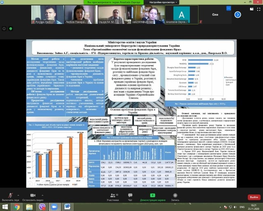Show next participants with blue arrow
Image resolution: width=263 pixels, height=211 pixels.
pyautogui.click(x=238, y=15)
